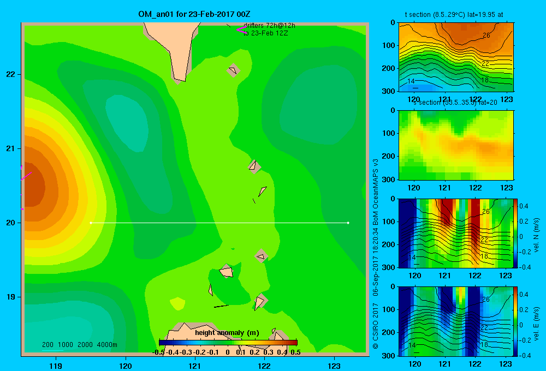Click the eastward velocity section plot
This screenshot has height=371, width=546.
(456, 321)
